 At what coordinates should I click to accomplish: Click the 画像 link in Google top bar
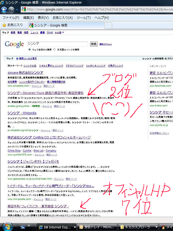coord(13,32)
